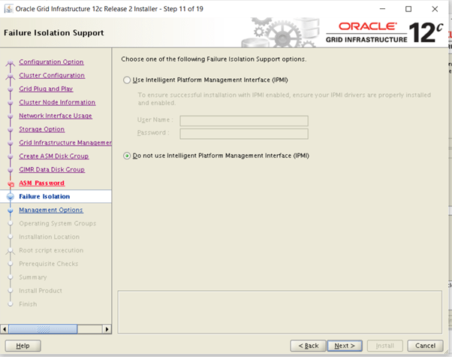
Task: Maximize the installer window
Action: pos(408,10)
